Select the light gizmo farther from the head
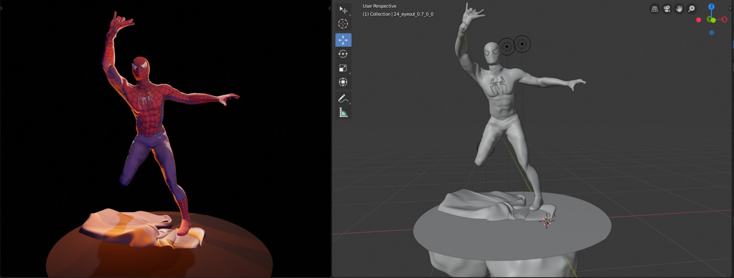 (522, 44)
